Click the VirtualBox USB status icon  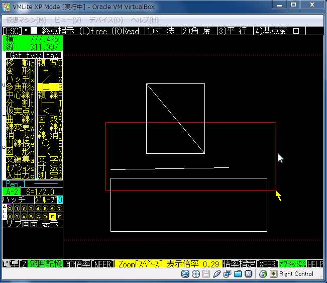tap(217, 274)
